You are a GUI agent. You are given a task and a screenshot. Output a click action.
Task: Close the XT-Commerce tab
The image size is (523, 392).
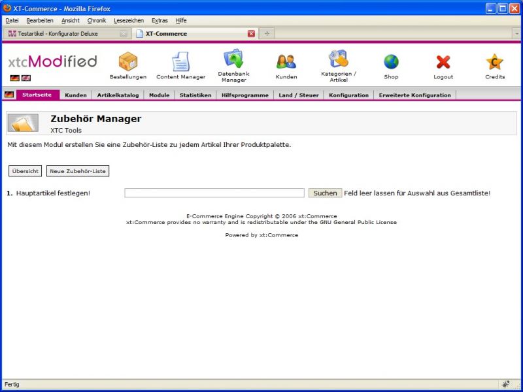tap(251, 34)
